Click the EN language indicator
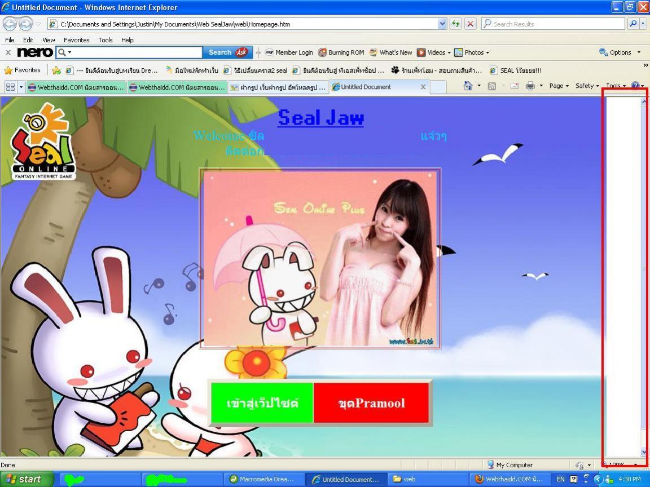 [x=560, y=479]
